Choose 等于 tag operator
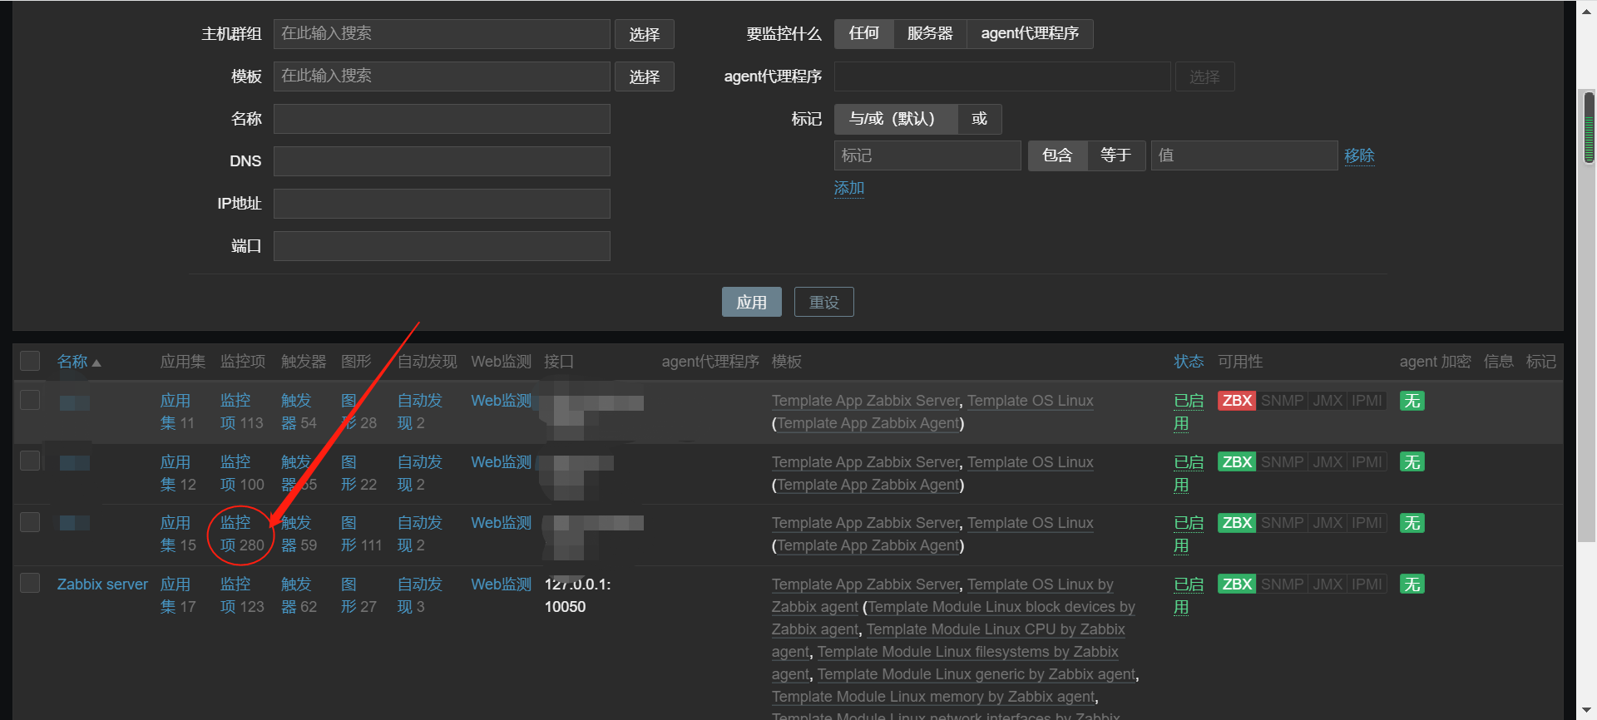 [1116, 155]
